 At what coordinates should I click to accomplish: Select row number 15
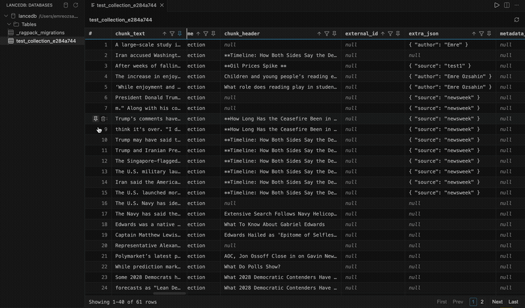click(x=104, y=193)
